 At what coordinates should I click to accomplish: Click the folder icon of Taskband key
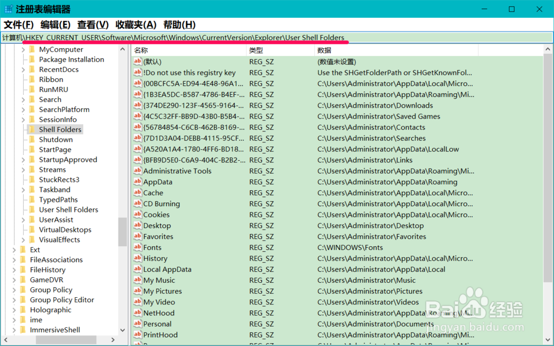(32, 189)
